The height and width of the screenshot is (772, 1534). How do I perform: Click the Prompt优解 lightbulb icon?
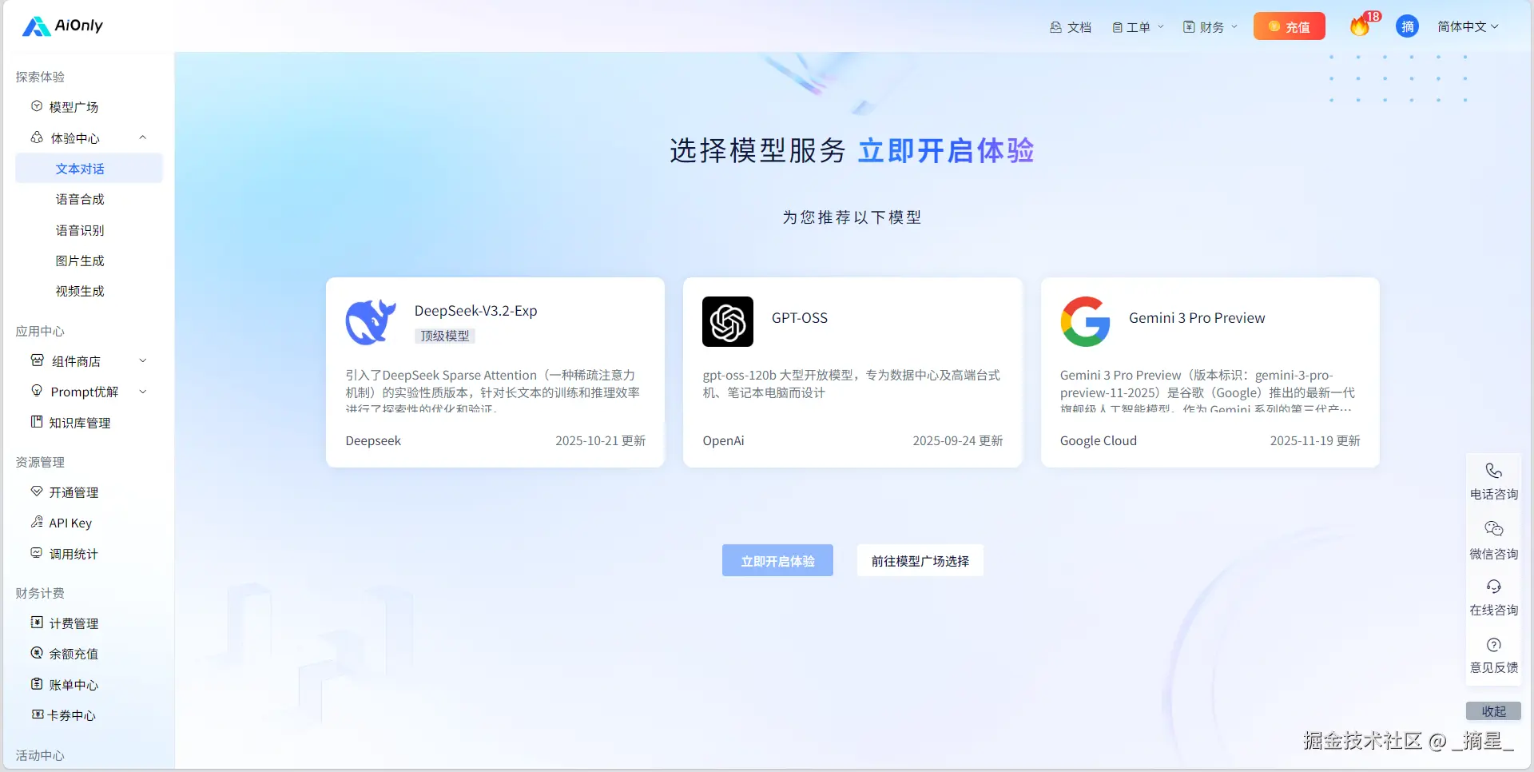[x=37, y=391]
